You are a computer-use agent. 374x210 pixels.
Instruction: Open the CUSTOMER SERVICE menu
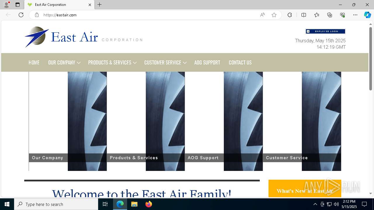[163, 62]
